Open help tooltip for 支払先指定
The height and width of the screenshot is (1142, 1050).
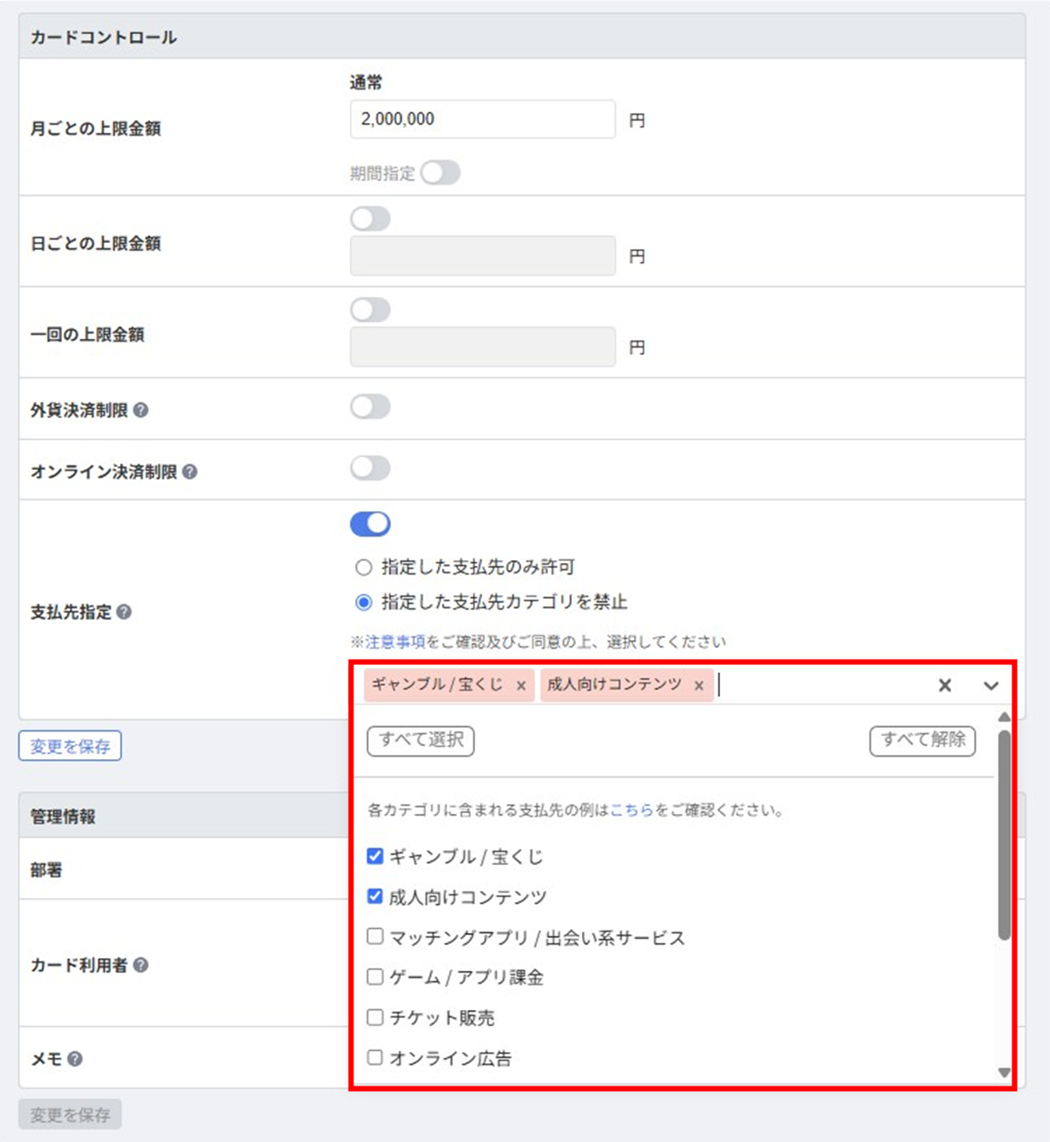click(124, 612)
